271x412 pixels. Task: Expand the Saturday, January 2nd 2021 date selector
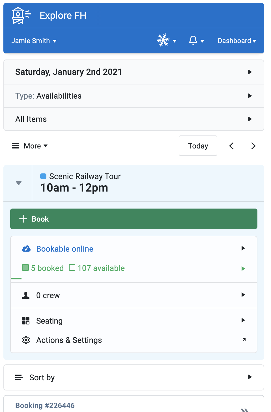(x=134, y=72)
